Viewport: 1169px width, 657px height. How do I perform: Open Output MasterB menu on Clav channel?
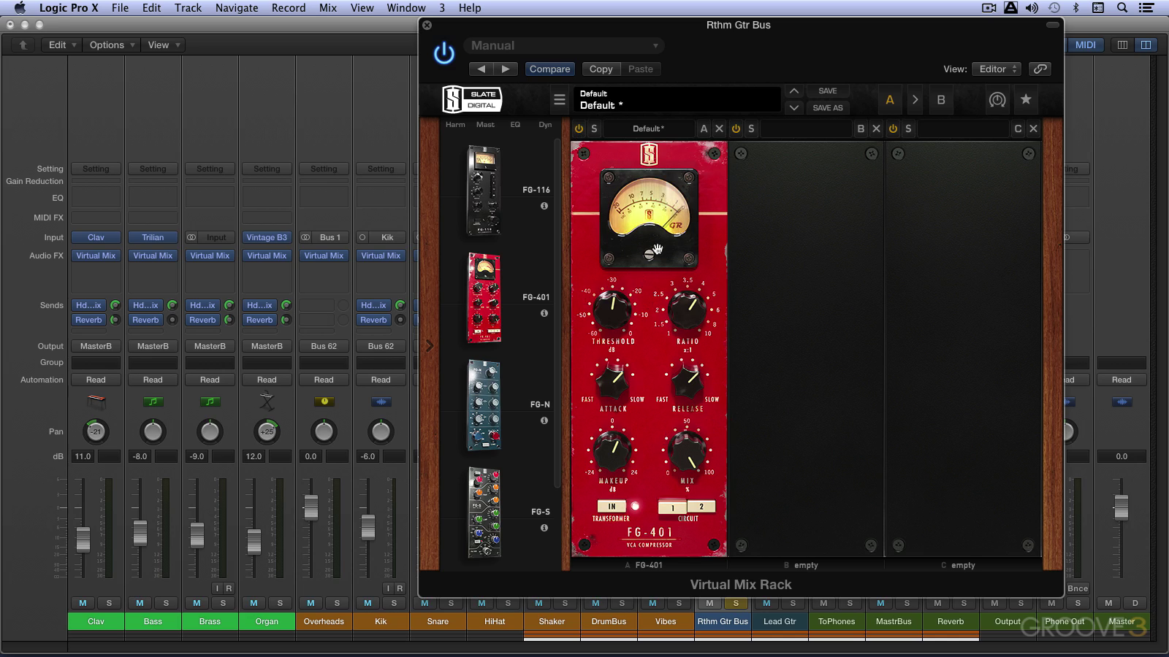96,346
